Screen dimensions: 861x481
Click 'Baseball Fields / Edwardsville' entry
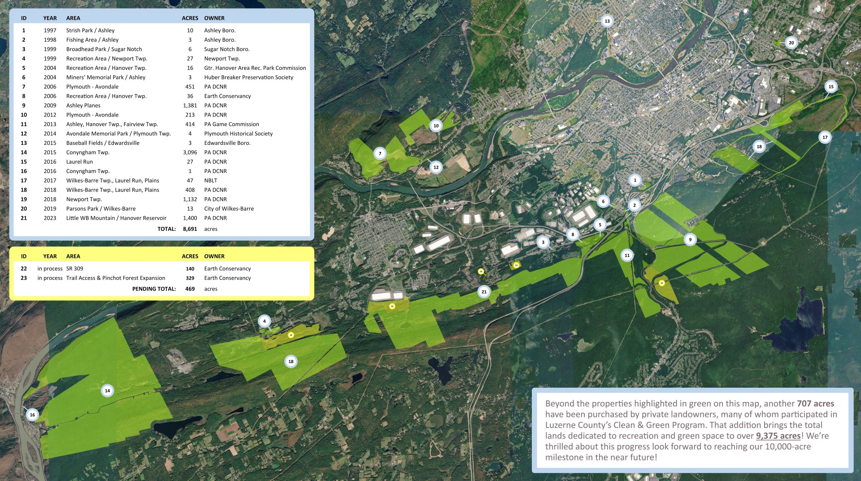click(x=103, y=143)
